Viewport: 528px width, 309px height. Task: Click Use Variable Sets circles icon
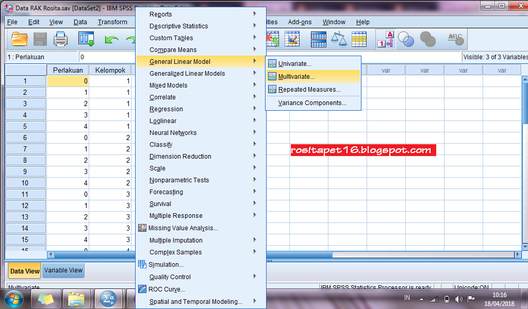(x=406, y=39)
